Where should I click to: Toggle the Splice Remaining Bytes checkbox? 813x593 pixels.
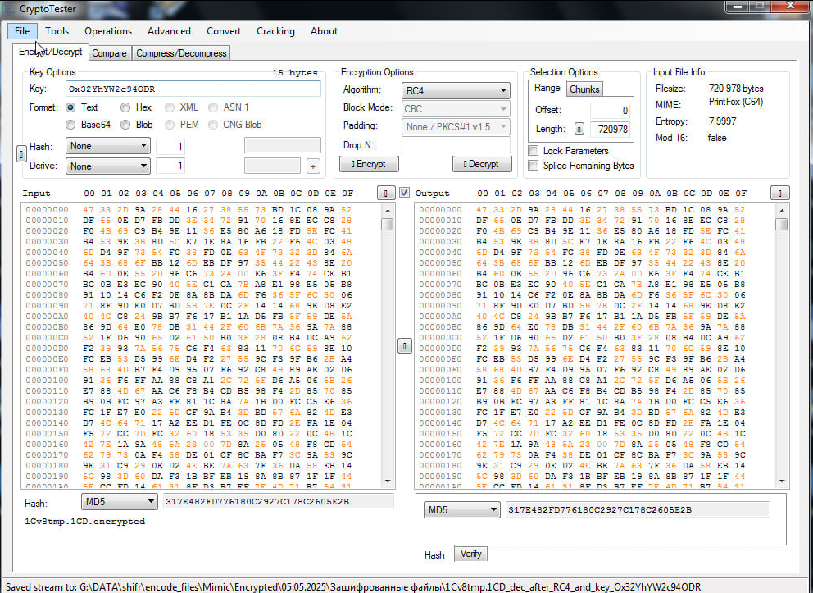click(533, 166)
